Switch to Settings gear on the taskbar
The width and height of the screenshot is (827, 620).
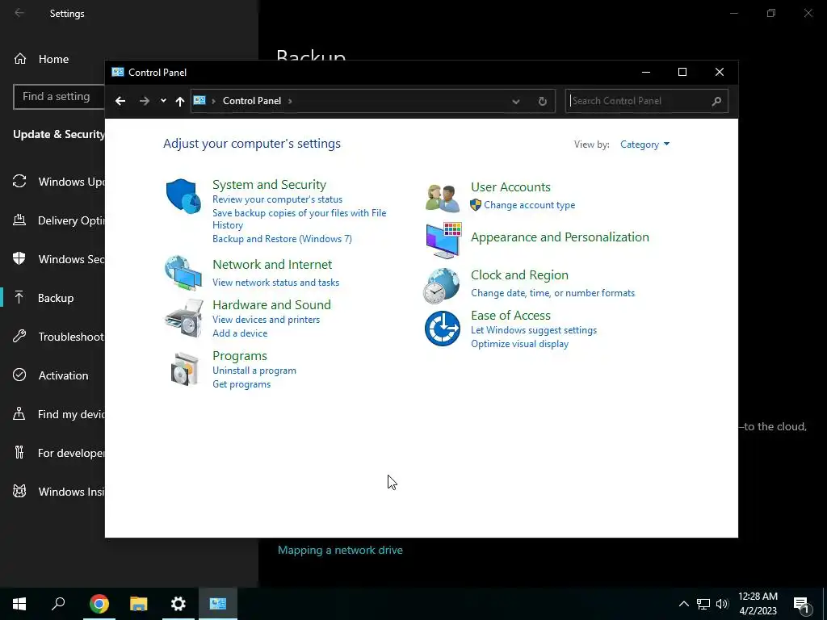click(178, 604)
